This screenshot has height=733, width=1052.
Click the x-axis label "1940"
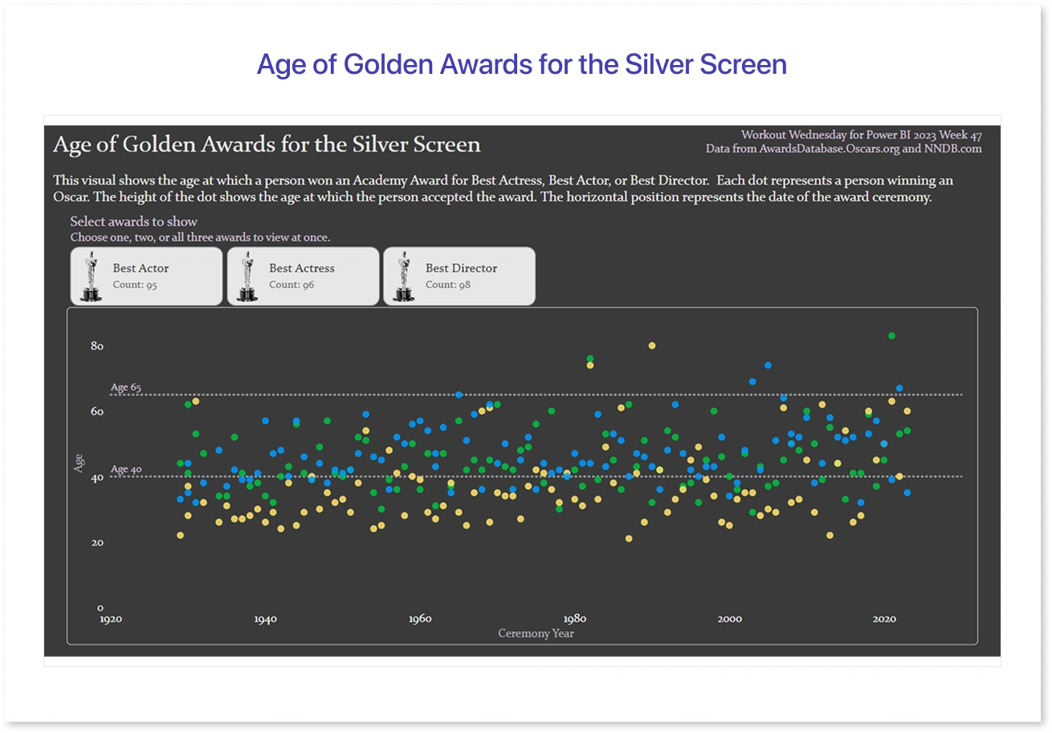pos(265,619)
